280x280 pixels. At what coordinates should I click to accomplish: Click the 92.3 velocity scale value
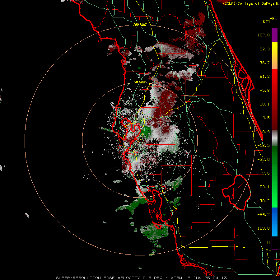[x=265, y=49]
